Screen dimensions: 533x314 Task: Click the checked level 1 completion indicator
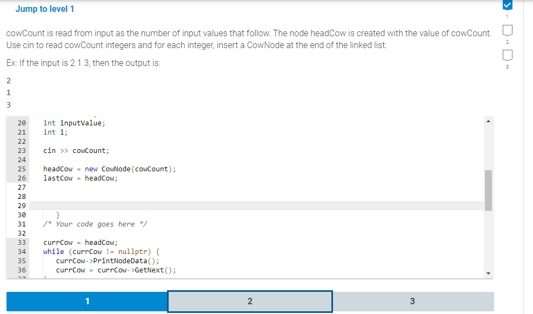pos(507,5)
